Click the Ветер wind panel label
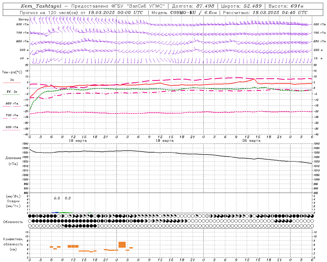 [x=24, y=19]
